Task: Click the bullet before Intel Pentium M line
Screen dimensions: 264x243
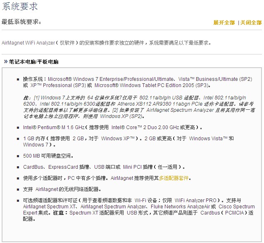Action: 18,127
